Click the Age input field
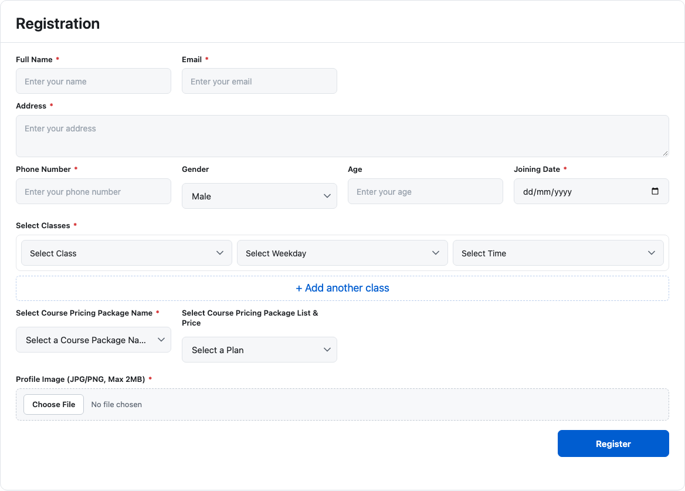The height and width of the screenshot is (491, 685). point(426,191)
